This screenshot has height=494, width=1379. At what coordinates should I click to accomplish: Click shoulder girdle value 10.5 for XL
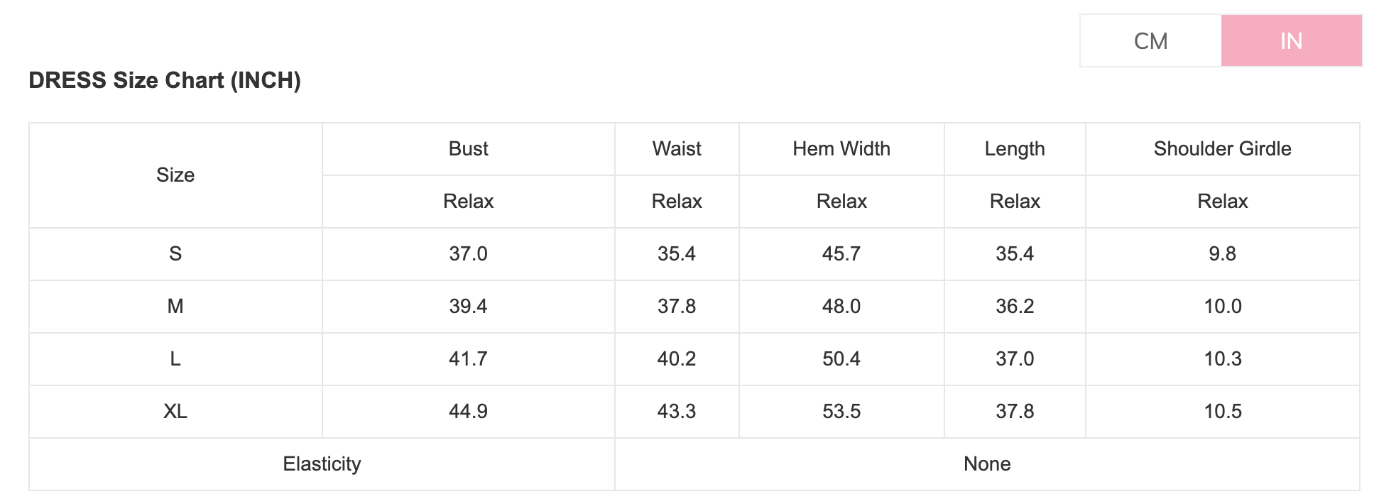(x=1222, y=412)
